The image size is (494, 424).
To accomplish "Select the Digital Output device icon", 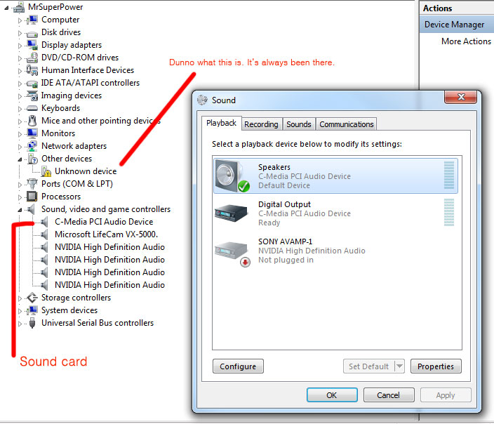I will 231,213.
